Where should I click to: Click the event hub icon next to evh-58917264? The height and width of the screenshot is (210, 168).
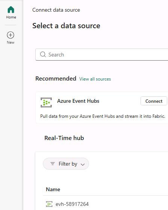tap(49, 204)
